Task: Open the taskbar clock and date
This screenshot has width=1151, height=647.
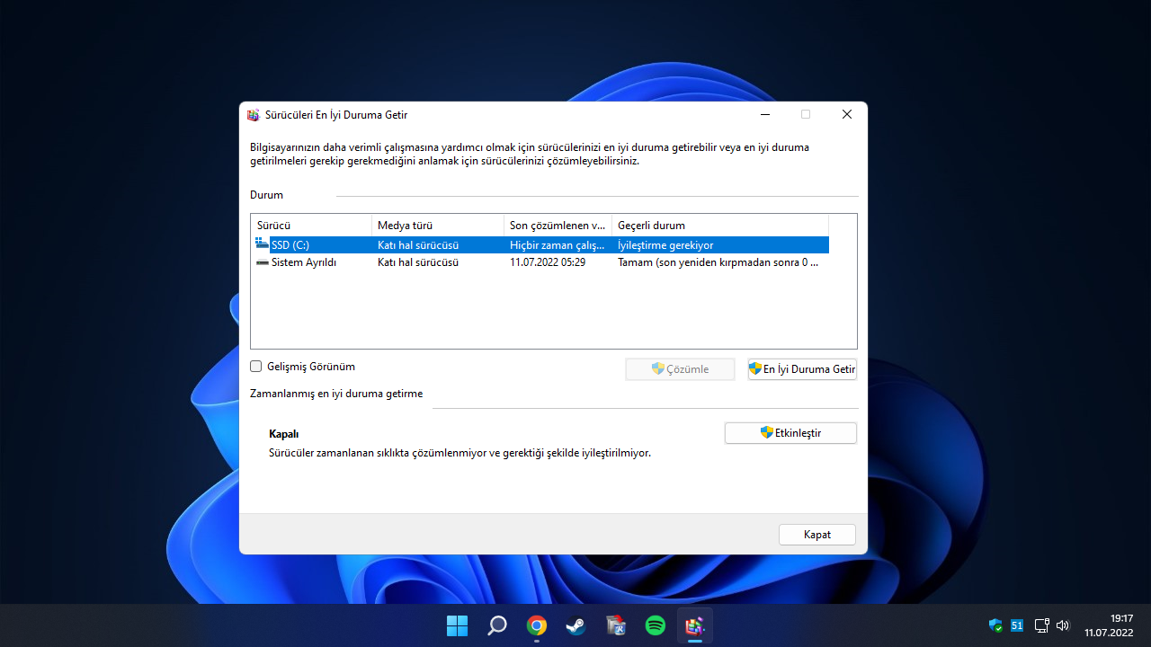Action: click(1109, 625)
